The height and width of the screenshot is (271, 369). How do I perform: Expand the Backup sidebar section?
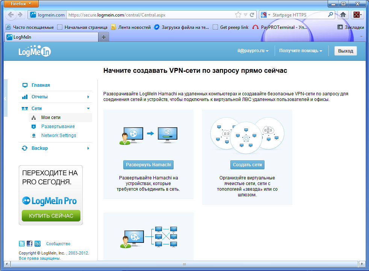coord(56,148)
